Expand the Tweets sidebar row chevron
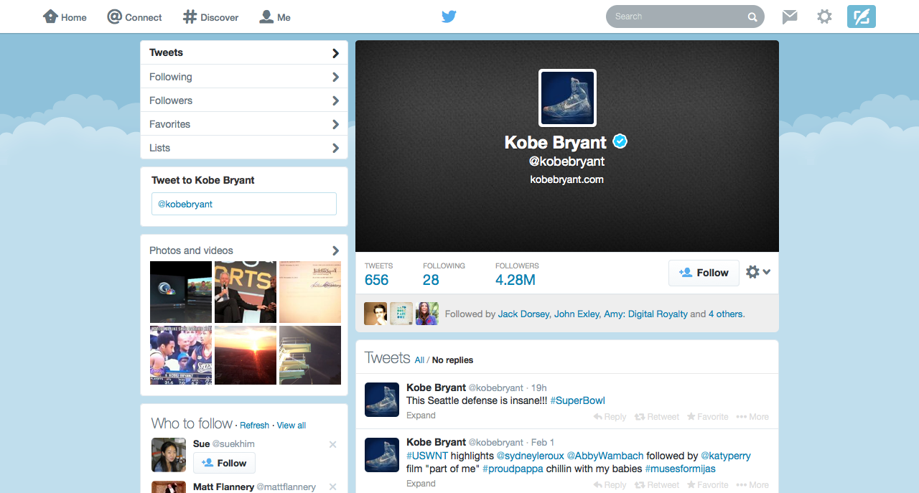The image size is (919, 493). (335, 53)
